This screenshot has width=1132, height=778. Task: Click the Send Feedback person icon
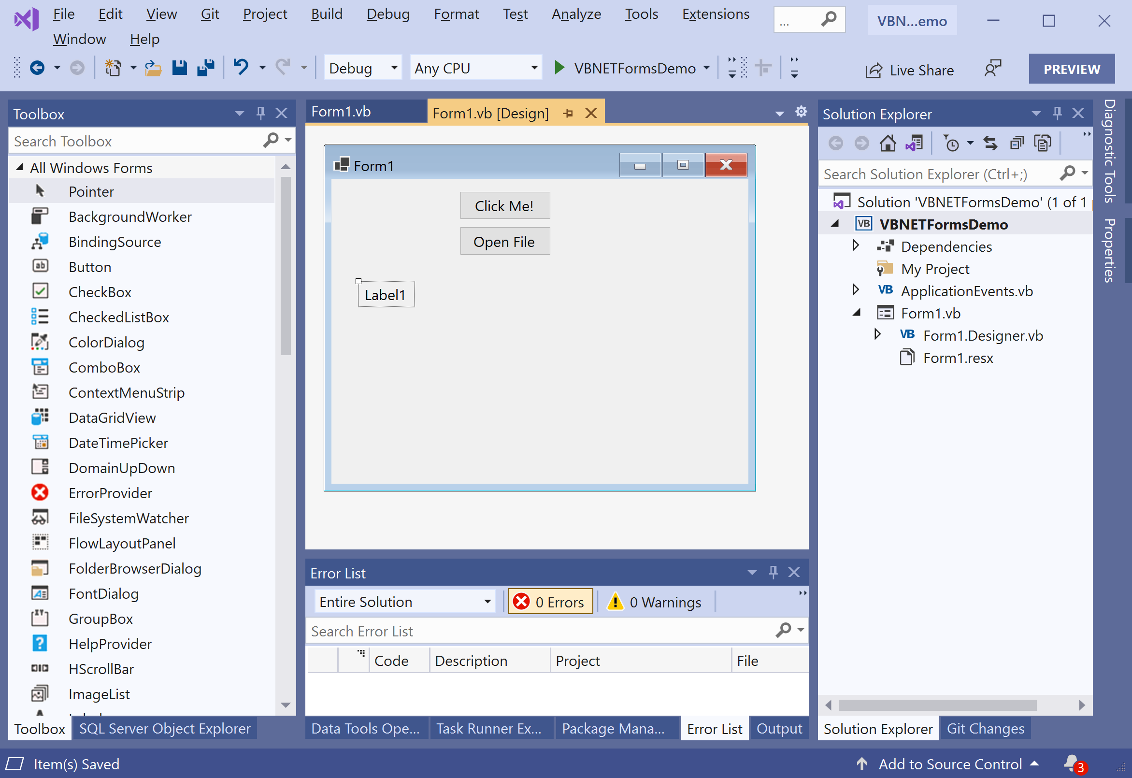pyautogui.click(x=992, y=69)
